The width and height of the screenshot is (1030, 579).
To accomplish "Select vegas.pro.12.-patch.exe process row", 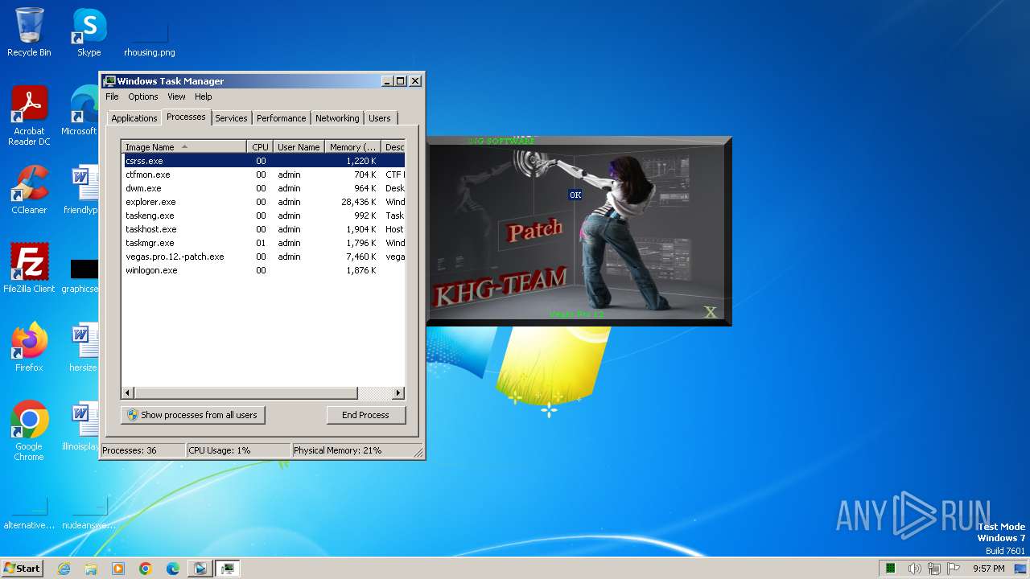I will 263,257.
